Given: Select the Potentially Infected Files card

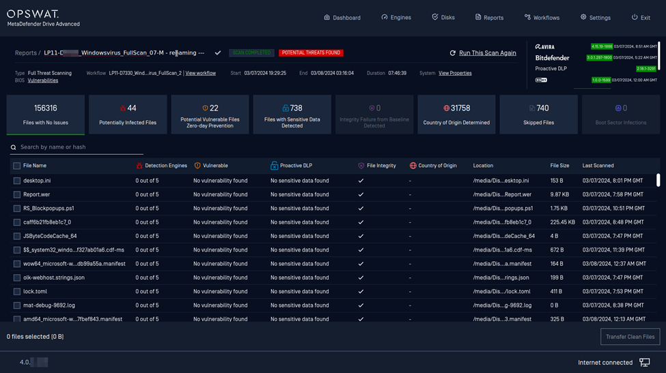Looking at the screenshot, I should 128,115.
